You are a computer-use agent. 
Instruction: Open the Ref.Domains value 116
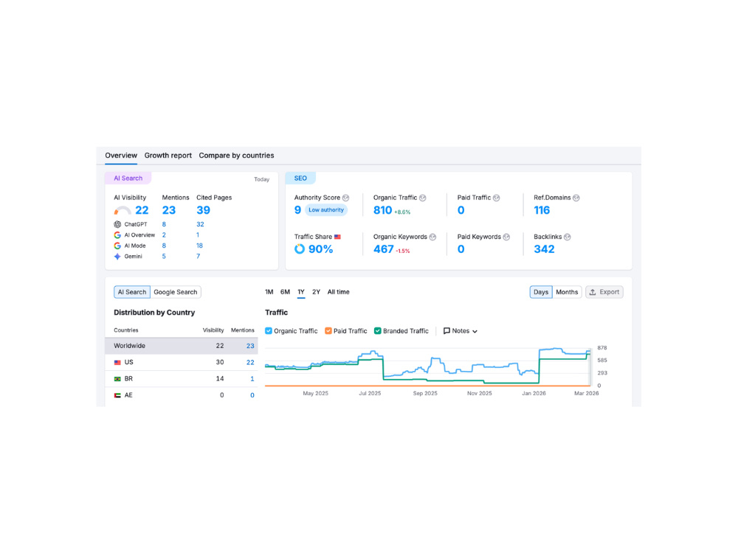pyautogui.click(x=542, y=210)
